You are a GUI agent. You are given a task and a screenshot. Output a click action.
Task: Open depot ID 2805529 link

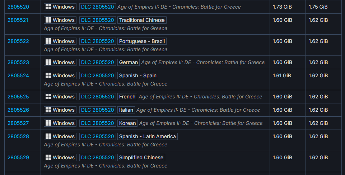coord(18,157)
